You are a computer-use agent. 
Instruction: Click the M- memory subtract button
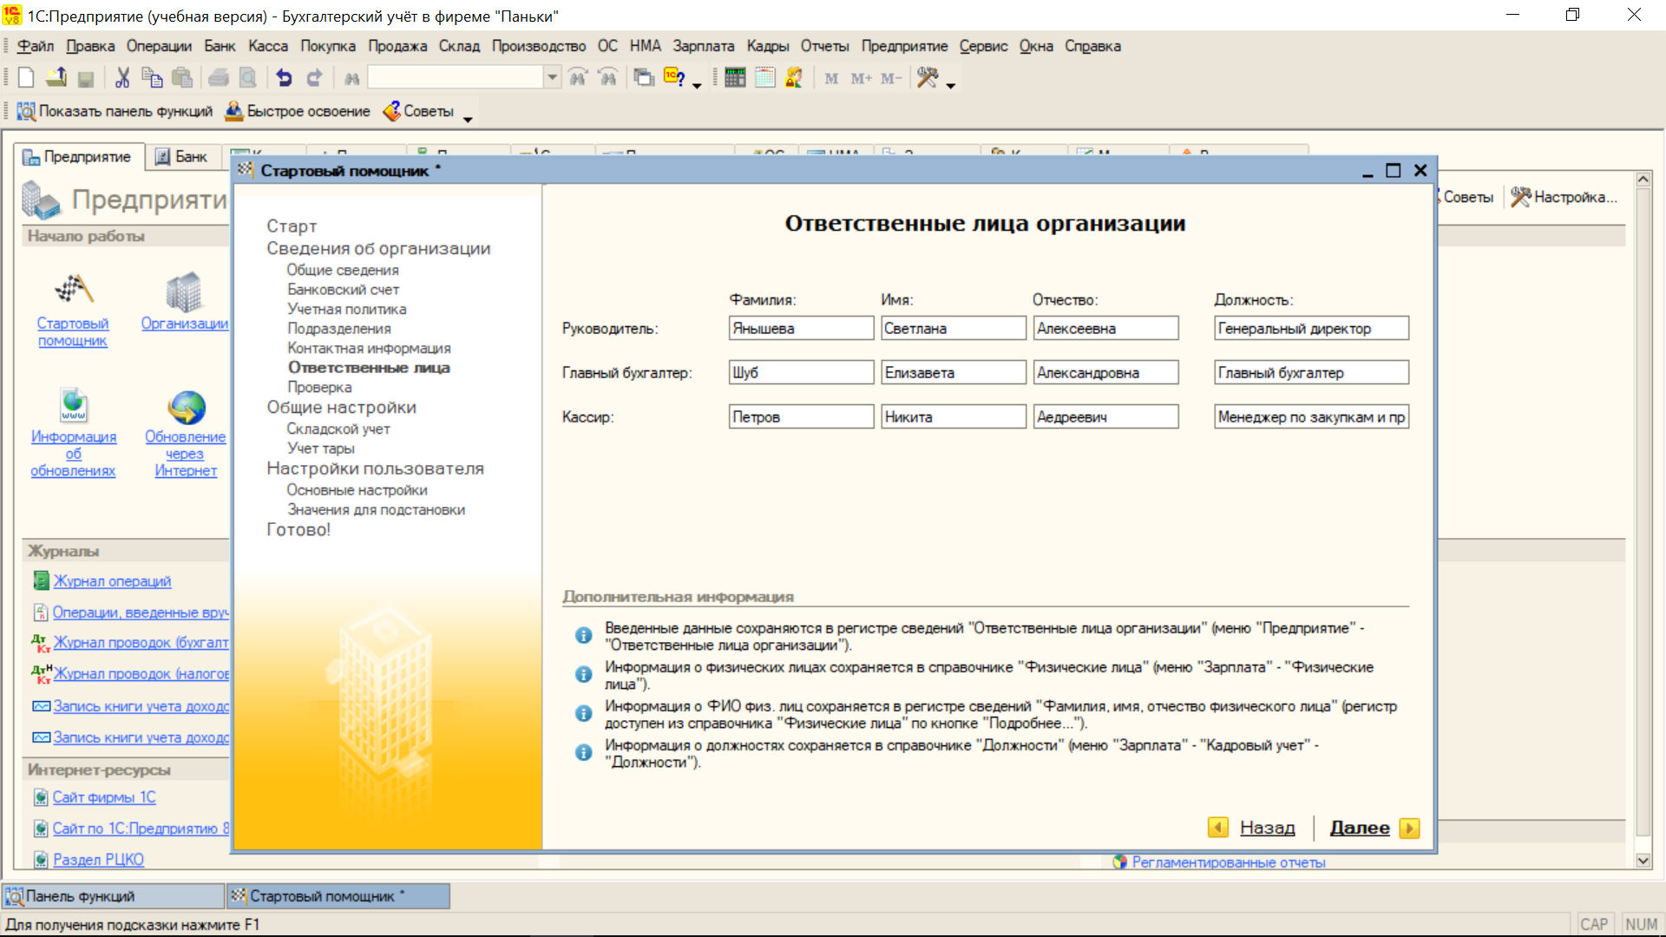[x=891, y=79]
